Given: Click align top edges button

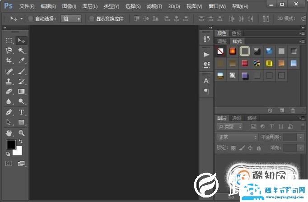Looking at the screenshot, I should pos(137,19).
